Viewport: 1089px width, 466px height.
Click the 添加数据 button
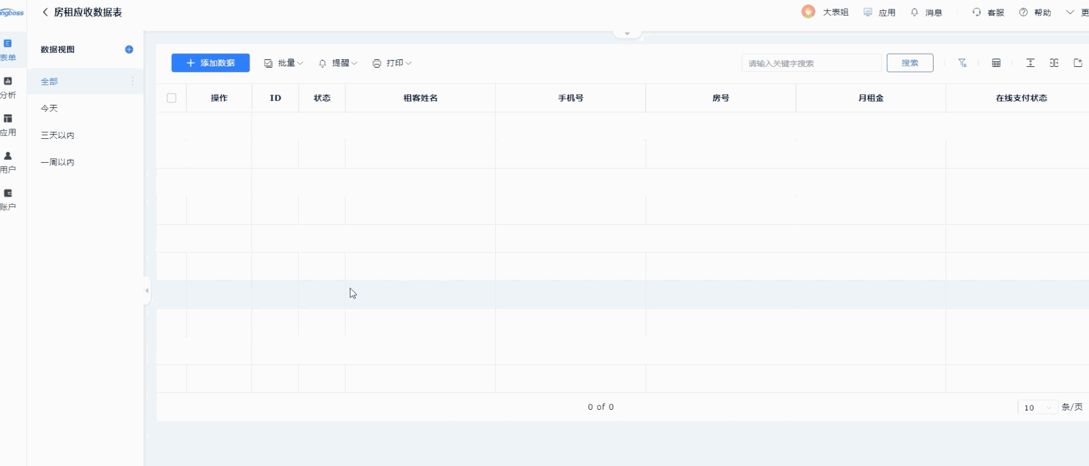pyautogui.click(x=210, y=63)
